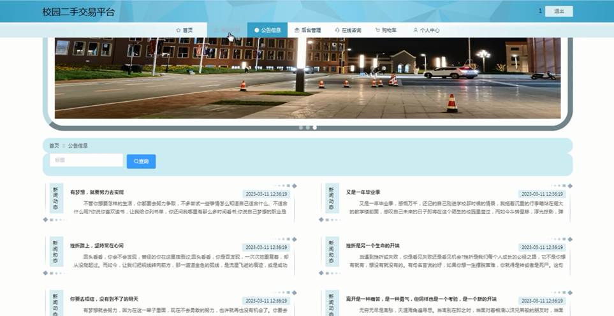Select the third active carousel dot
The height and width of the screenshot is (316, 614).
click(315, 127)
